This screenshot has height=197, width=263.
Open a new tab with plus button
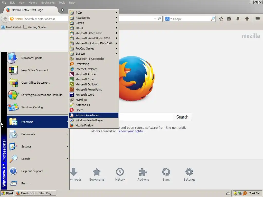tap(62, 10)
